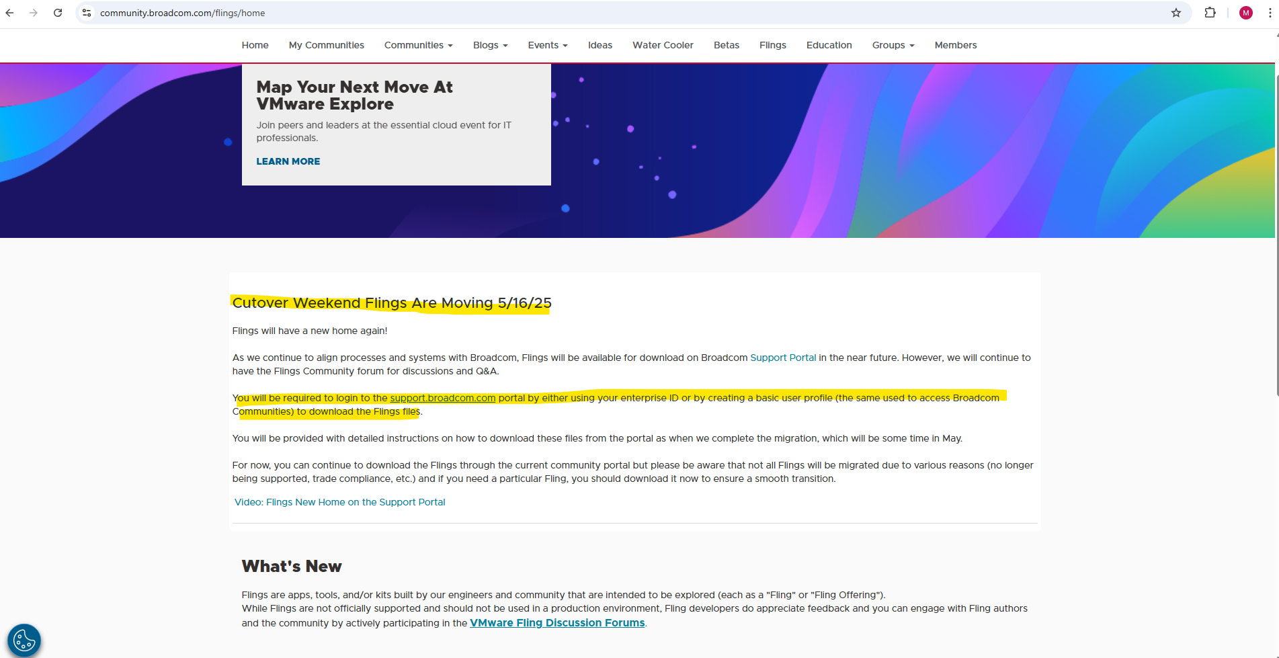Go to My Communities
Screen dimensions: 1279x658
[x=327, y=45]
